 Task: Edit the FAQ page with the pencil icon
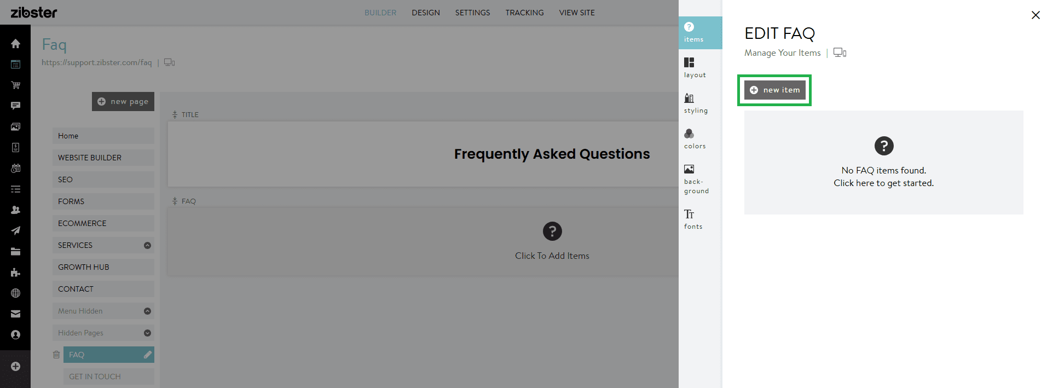click(x=147, y=355)
